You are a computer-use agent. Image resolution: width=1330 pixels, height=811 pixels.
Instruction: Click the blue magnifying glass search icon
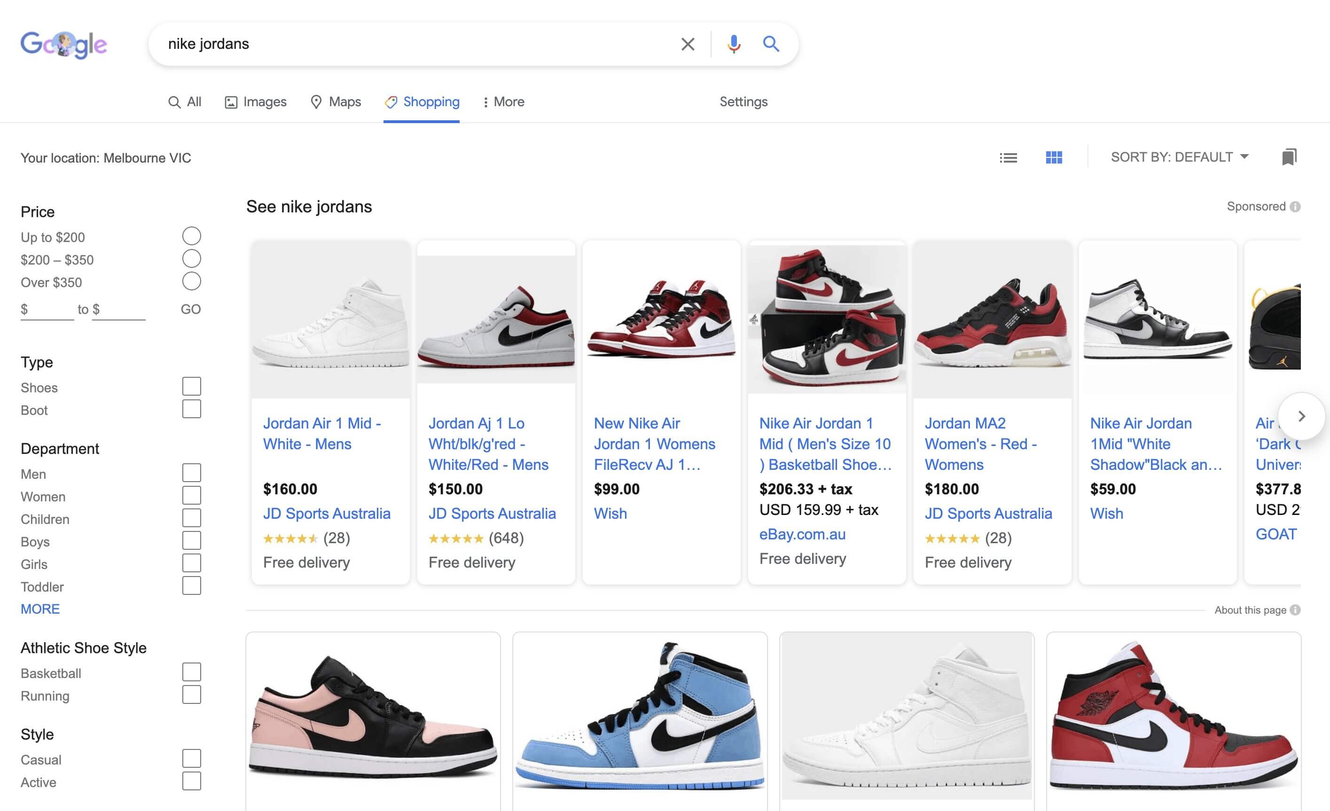[771, 44]
